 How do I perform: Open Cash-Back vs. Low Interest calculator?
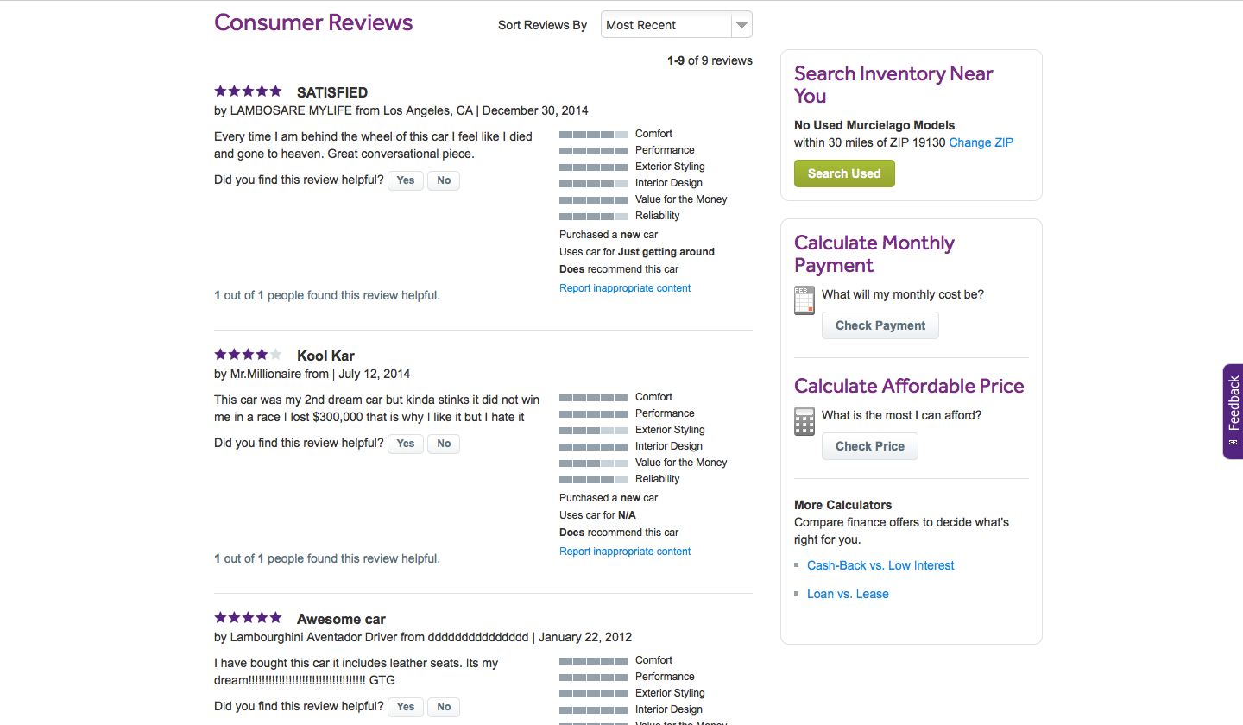click(x=880, y=565)
